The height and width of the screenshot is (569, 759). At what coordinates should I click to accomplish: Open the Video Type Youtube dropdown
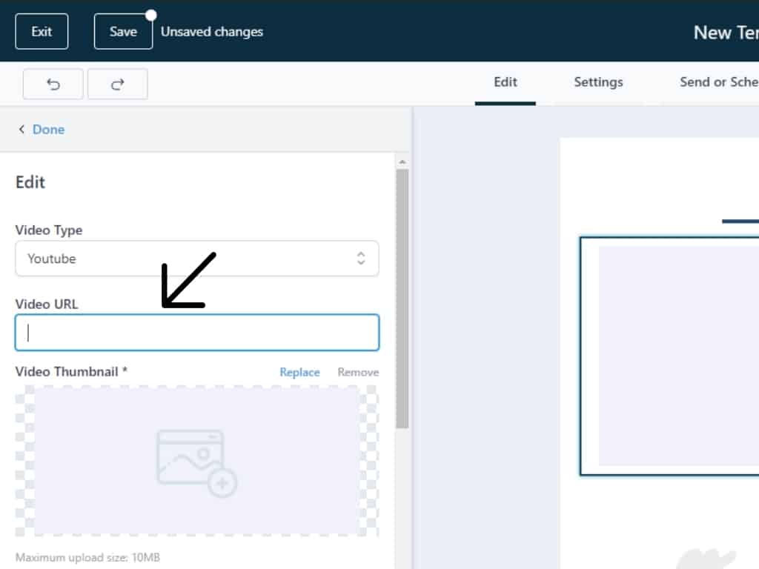point(196,259)
